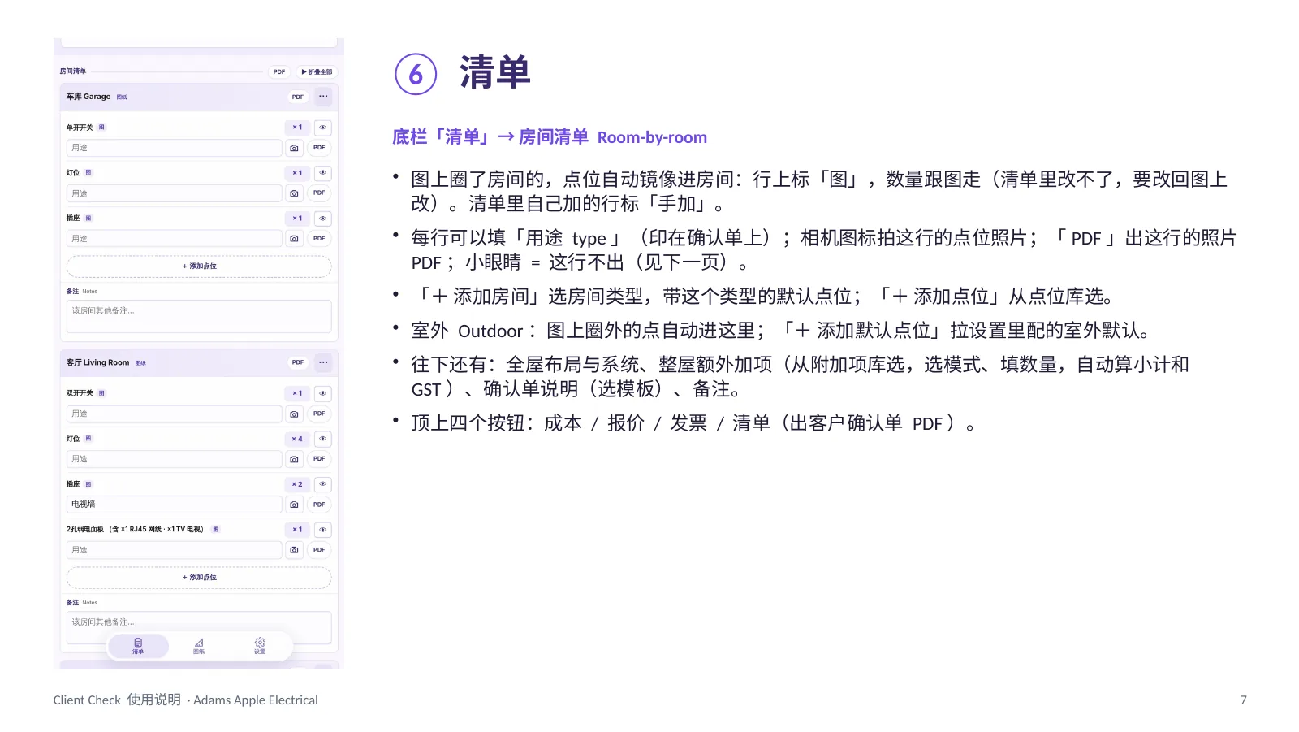
Task: Click camera icon for 2孔弱电面板 row
Action: point(294,550)
